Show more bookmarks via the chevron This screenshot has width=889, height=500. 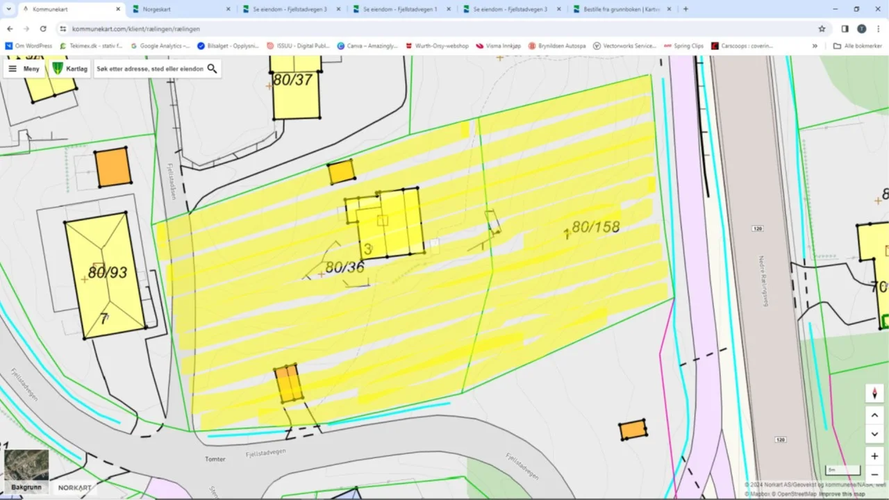tap(815, 46)
